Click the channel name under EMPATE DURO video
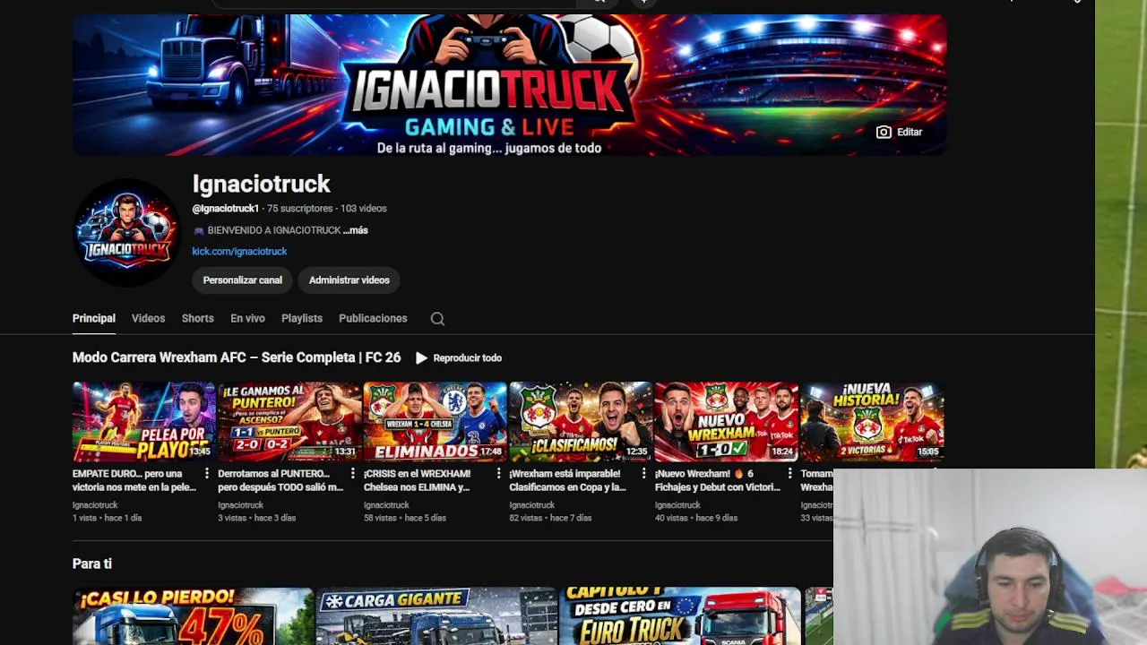This screenshot has width=1147, height=645. (95, 505)
